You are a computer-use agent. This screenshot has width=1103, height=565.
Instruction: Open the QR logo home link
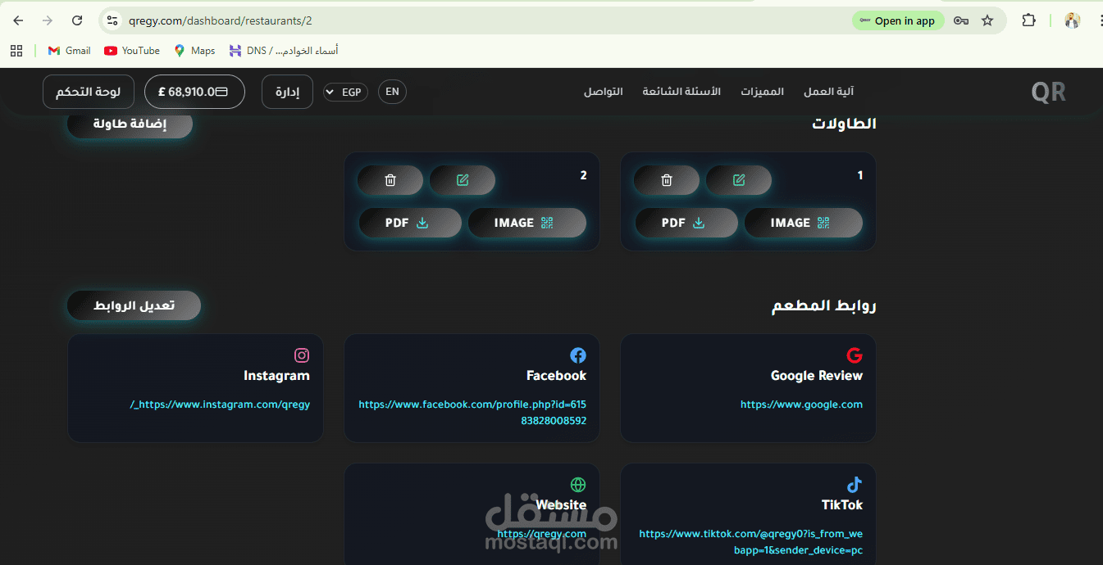click(x=1048, y=92)
